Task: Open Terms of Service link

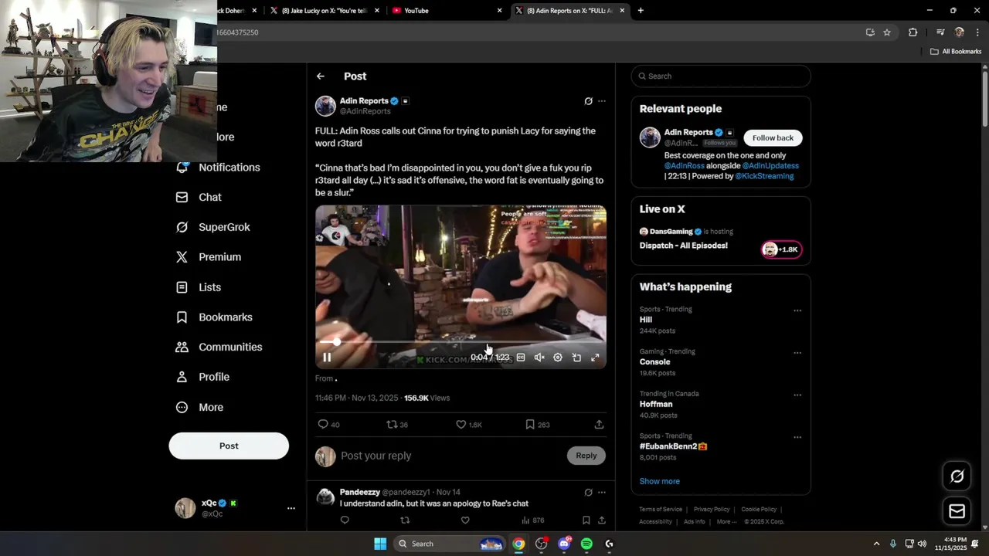Action: coord(661,510)
